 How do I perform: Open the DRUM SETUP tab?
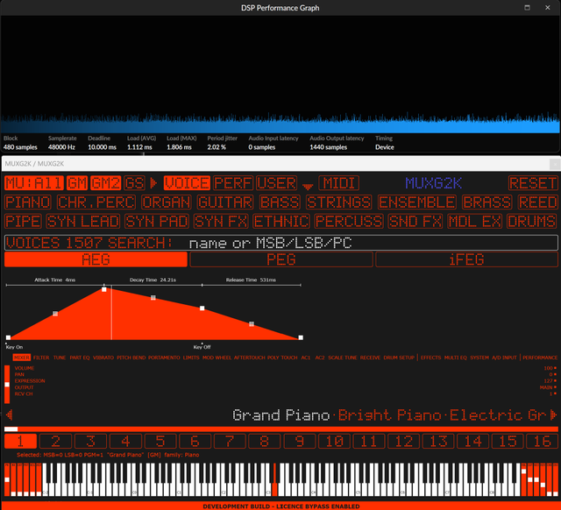click(399, 358)
